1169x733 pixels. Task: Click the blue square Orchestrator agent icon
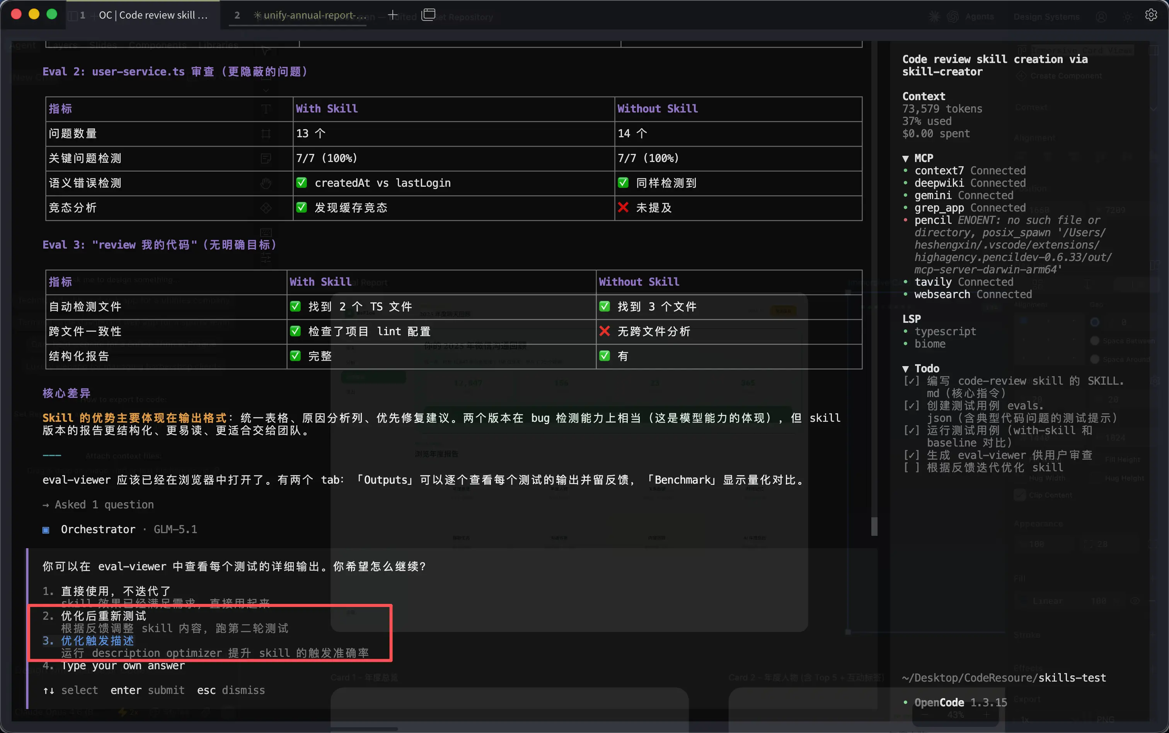[x=46, y=530]
